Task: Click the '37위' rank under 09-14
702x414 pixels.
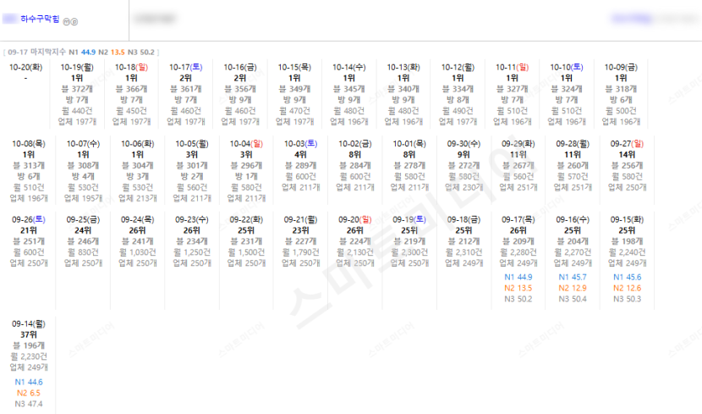Action: click(x=29, y=334)
